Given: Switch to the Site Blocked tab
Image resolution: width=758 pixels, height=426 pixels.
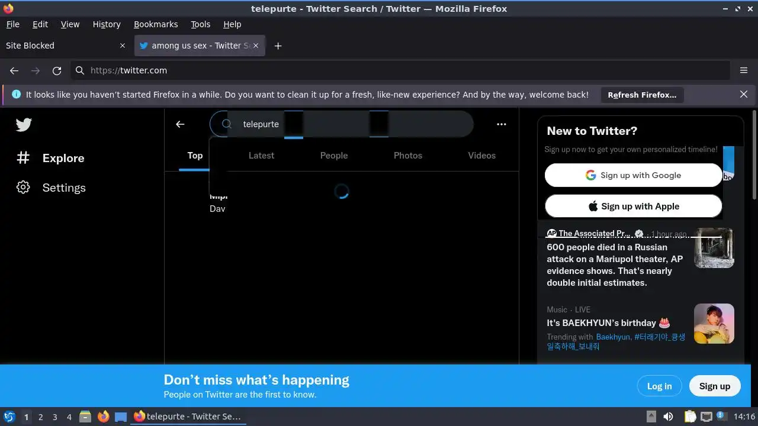Looking at the screenshot, I should [x=65, y=46].
